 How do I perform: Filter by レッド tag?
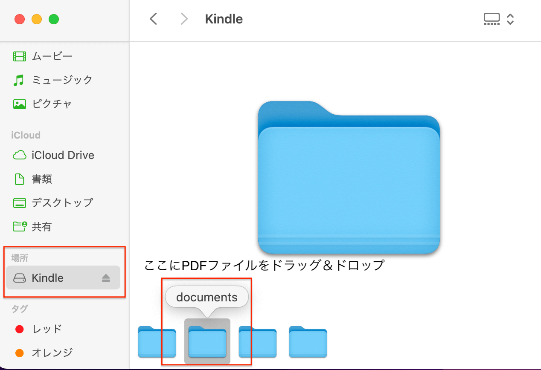[38, 329]
